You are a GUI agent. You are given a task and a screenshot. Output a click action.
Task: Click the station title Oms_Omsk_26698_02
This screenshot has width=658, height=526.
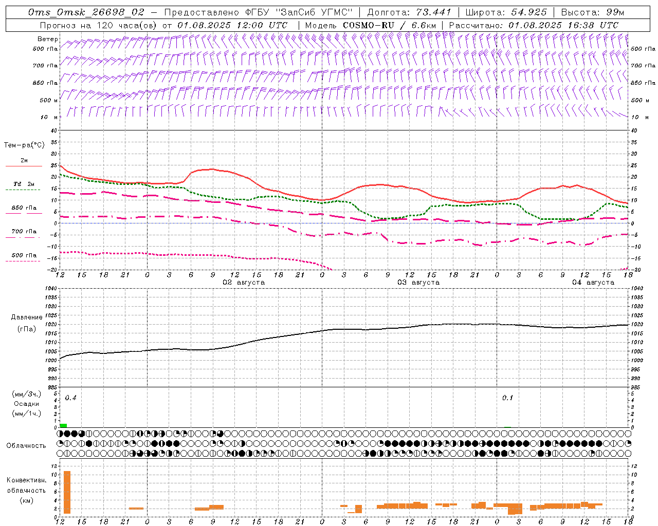(x=86, y=12)
